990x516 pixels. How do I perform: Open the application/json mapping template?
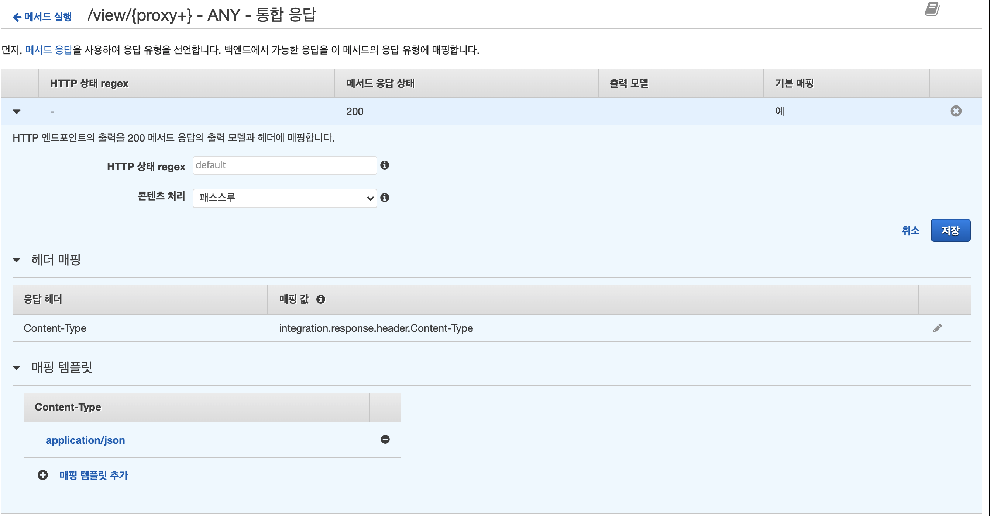(x=85, y=440)
